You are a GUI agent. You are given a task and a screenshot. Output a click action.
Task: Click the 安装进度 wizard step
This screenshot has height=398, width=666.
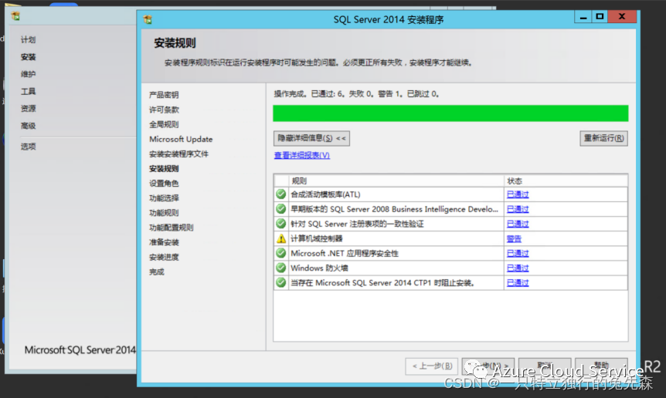coord(164,257)
